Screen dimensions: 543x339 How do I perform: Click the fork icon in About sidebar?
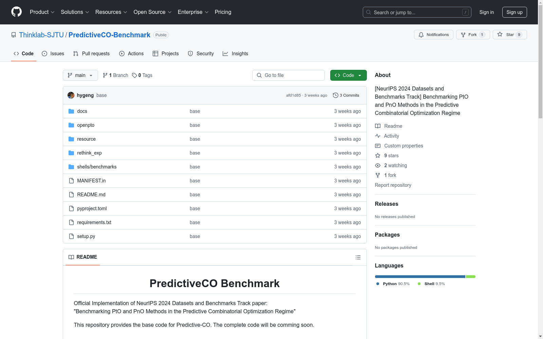point(378,175)
